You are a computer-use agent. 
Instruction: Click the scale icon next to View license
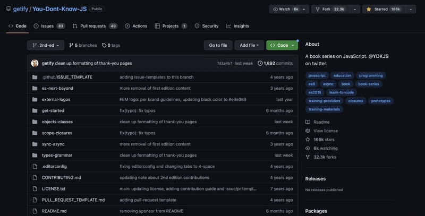[308, 131]
